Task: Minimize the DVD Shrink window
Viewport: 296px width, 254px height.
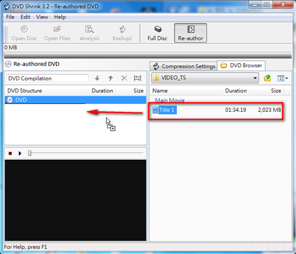Action: tap(255, 4)
